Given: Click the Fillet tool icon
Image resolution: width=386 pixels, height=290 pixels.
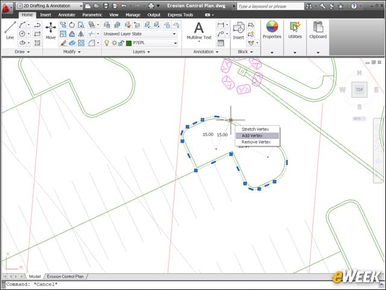Looking at the screenshot, I should tap(91, 43).
